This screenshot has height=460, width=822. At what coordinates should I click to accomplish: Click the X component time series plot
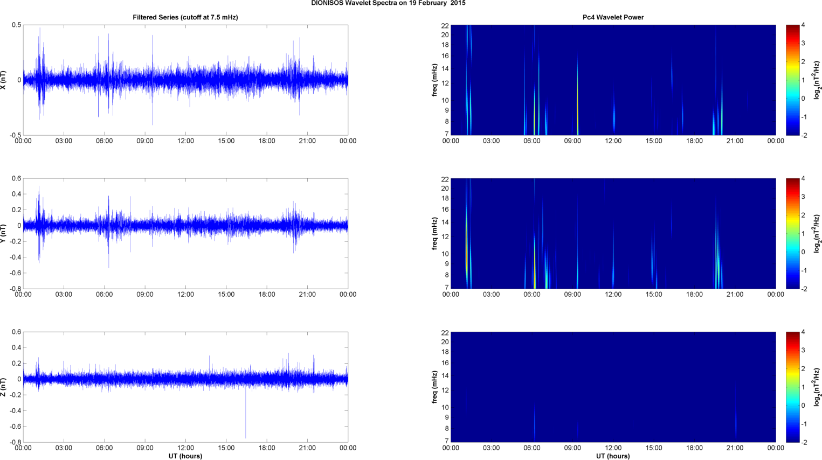coord(185,80)
